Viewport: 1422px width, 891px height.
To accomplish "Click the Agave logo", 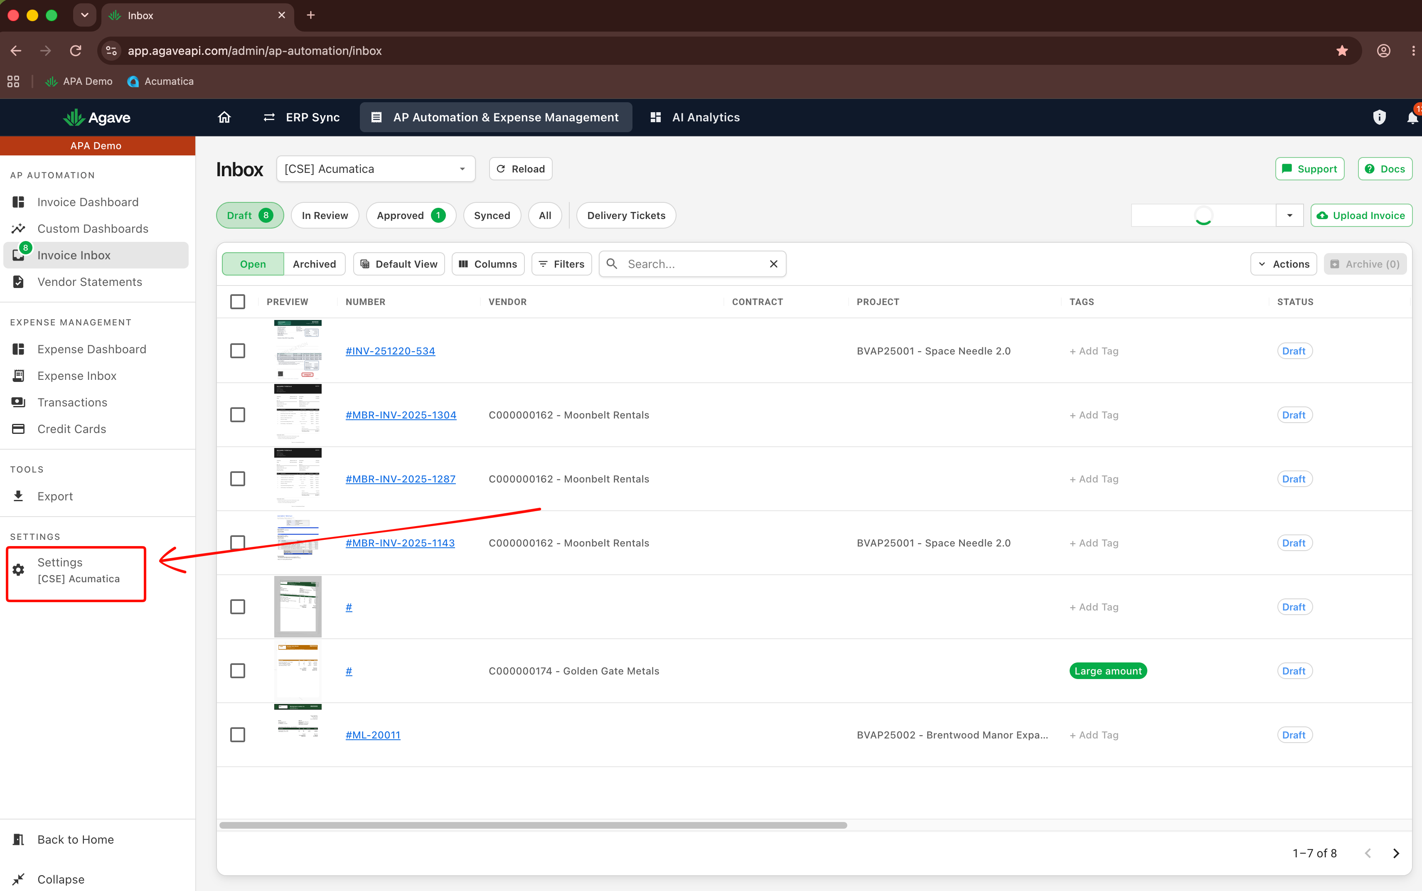I will tap(96, 117).
